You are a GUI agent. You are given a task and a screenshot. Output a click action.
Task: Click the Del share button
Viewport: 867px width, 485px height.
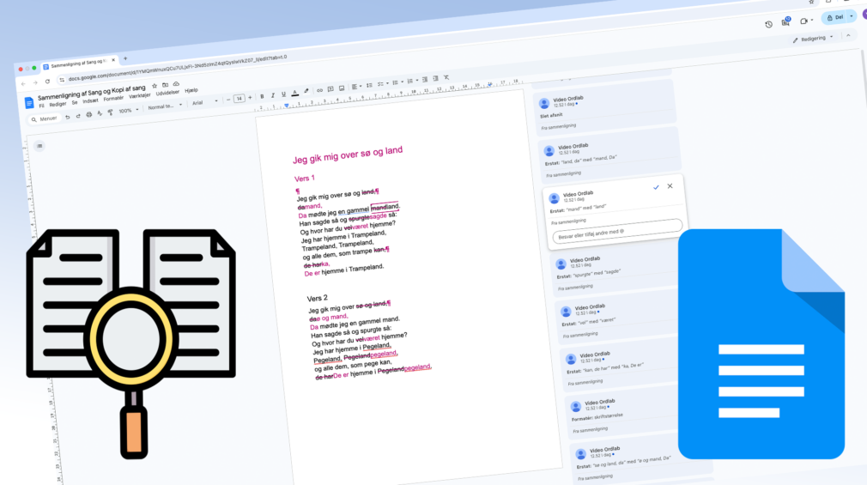tap(835, 18)
